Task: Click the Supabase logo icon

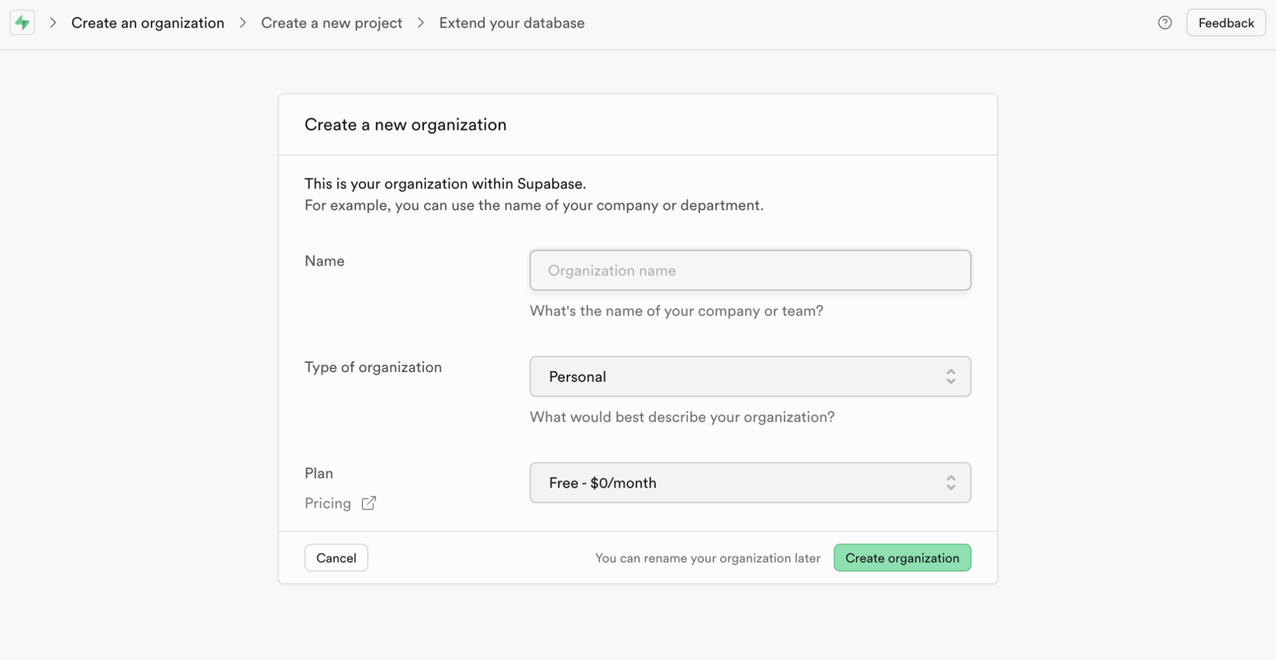Action: [x=22, y=23]
